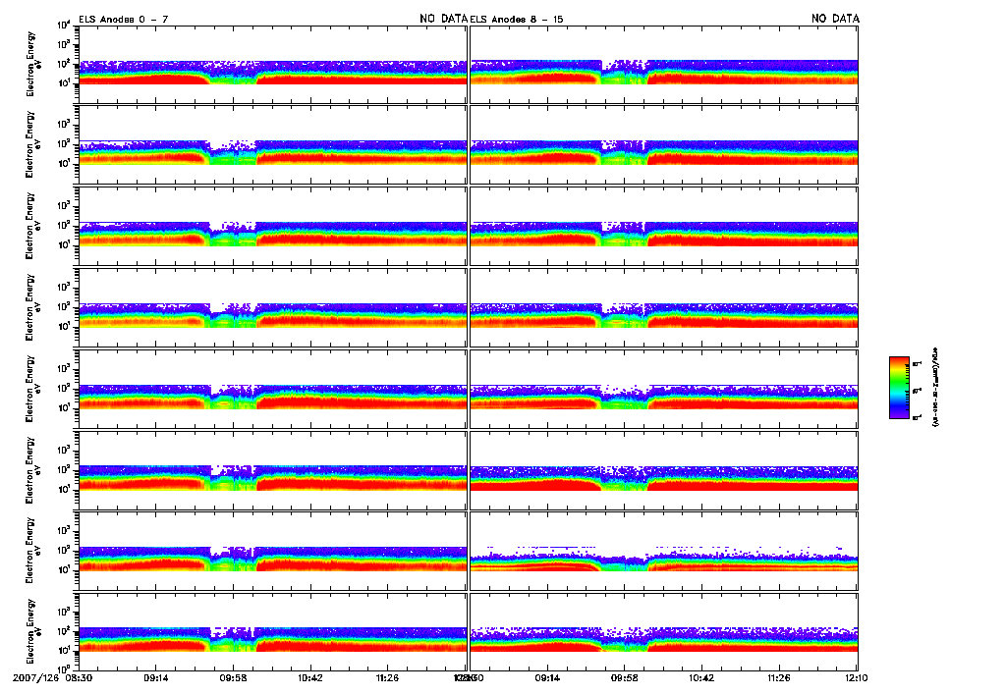Click the rainbow color scale bar
This screenshot has width=1006, height=695.
point(899,388)
